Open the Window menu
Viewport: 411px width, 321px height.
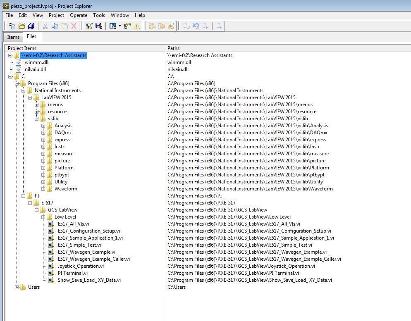120,15
